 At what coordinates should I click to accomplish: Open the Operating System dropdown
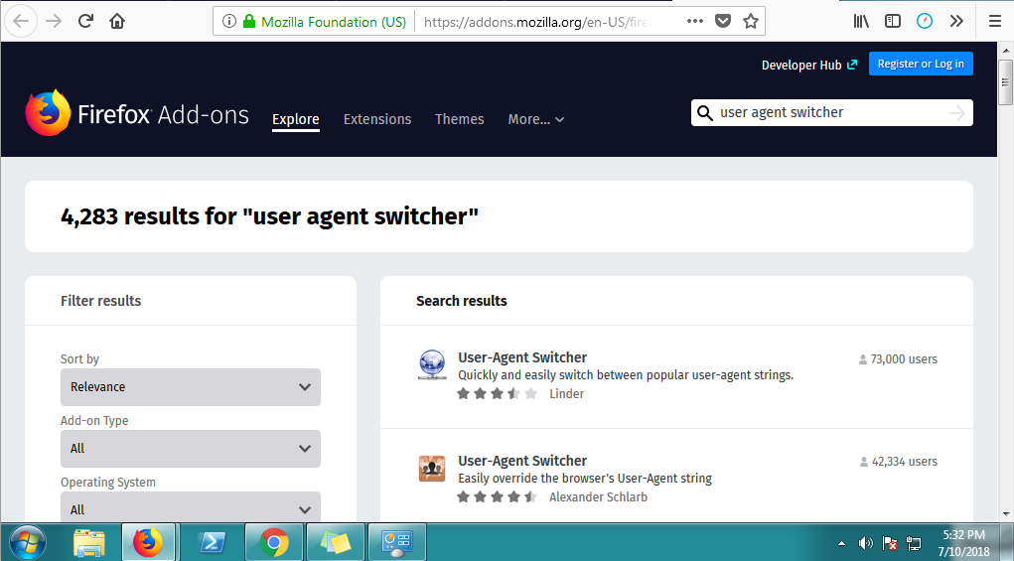(190, 506)
